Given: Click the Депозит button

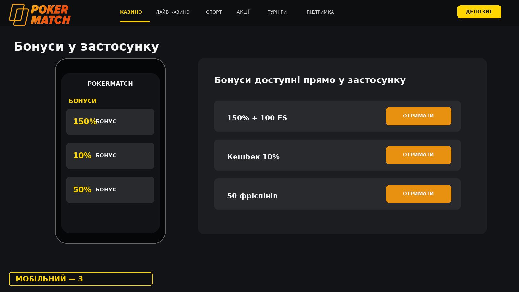Looking at the screenshot, I should point(479,12).
